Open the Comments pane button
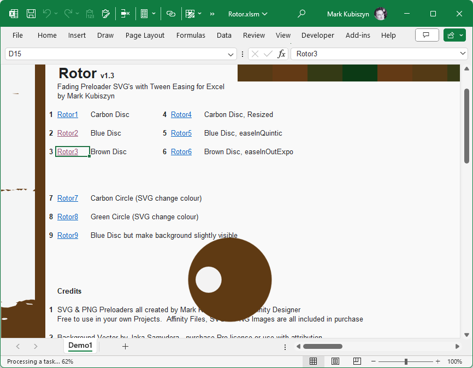 tap(427, 35)
